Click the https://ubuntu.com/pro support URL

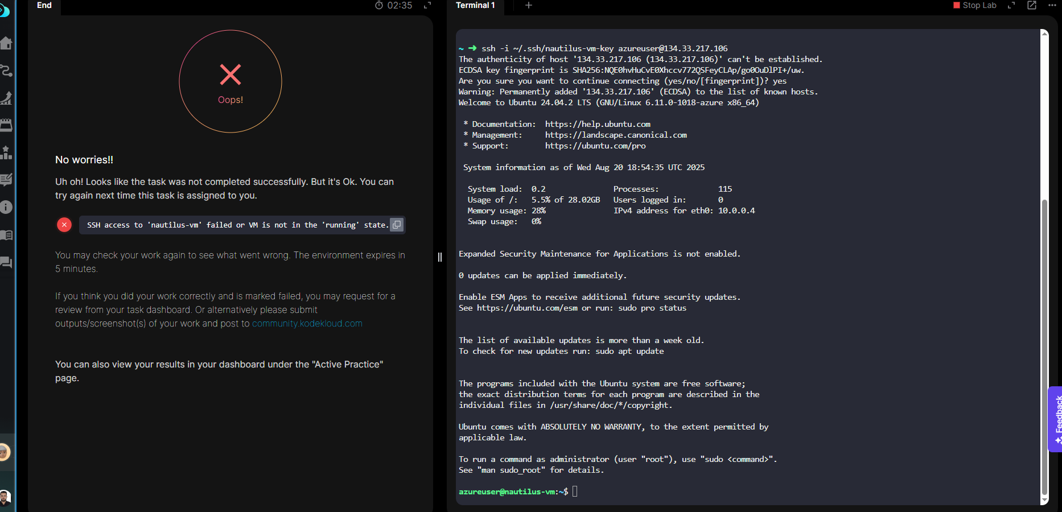coord(595,146)
